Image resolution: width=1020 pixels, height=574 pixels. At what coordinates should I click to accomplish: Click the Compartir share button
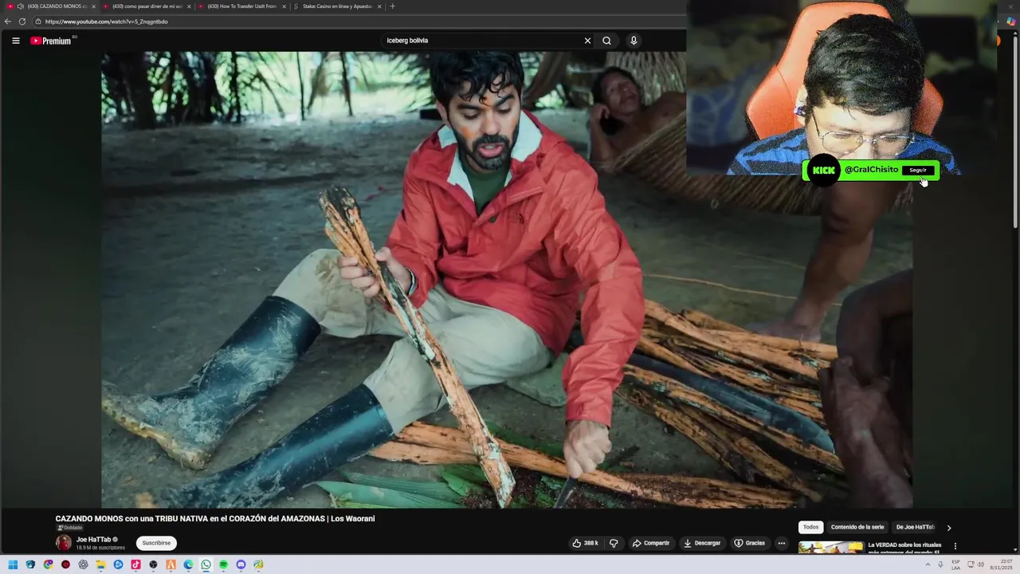[651, 543]
